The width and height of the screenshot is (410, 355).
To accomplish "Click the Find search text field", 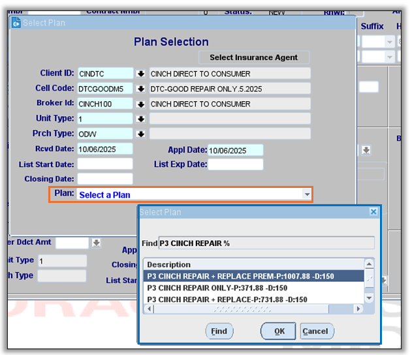I will pos(266,243).
